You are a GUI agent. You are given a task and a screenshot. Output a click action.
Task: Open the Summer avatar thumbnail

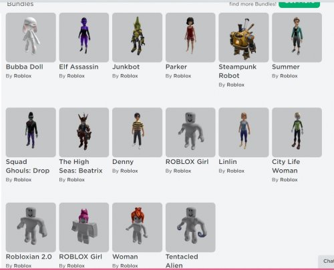297,37
